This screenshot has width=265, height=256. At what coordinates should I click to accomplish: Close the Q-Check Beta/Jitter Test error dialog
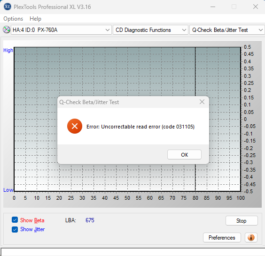[202, 102]
